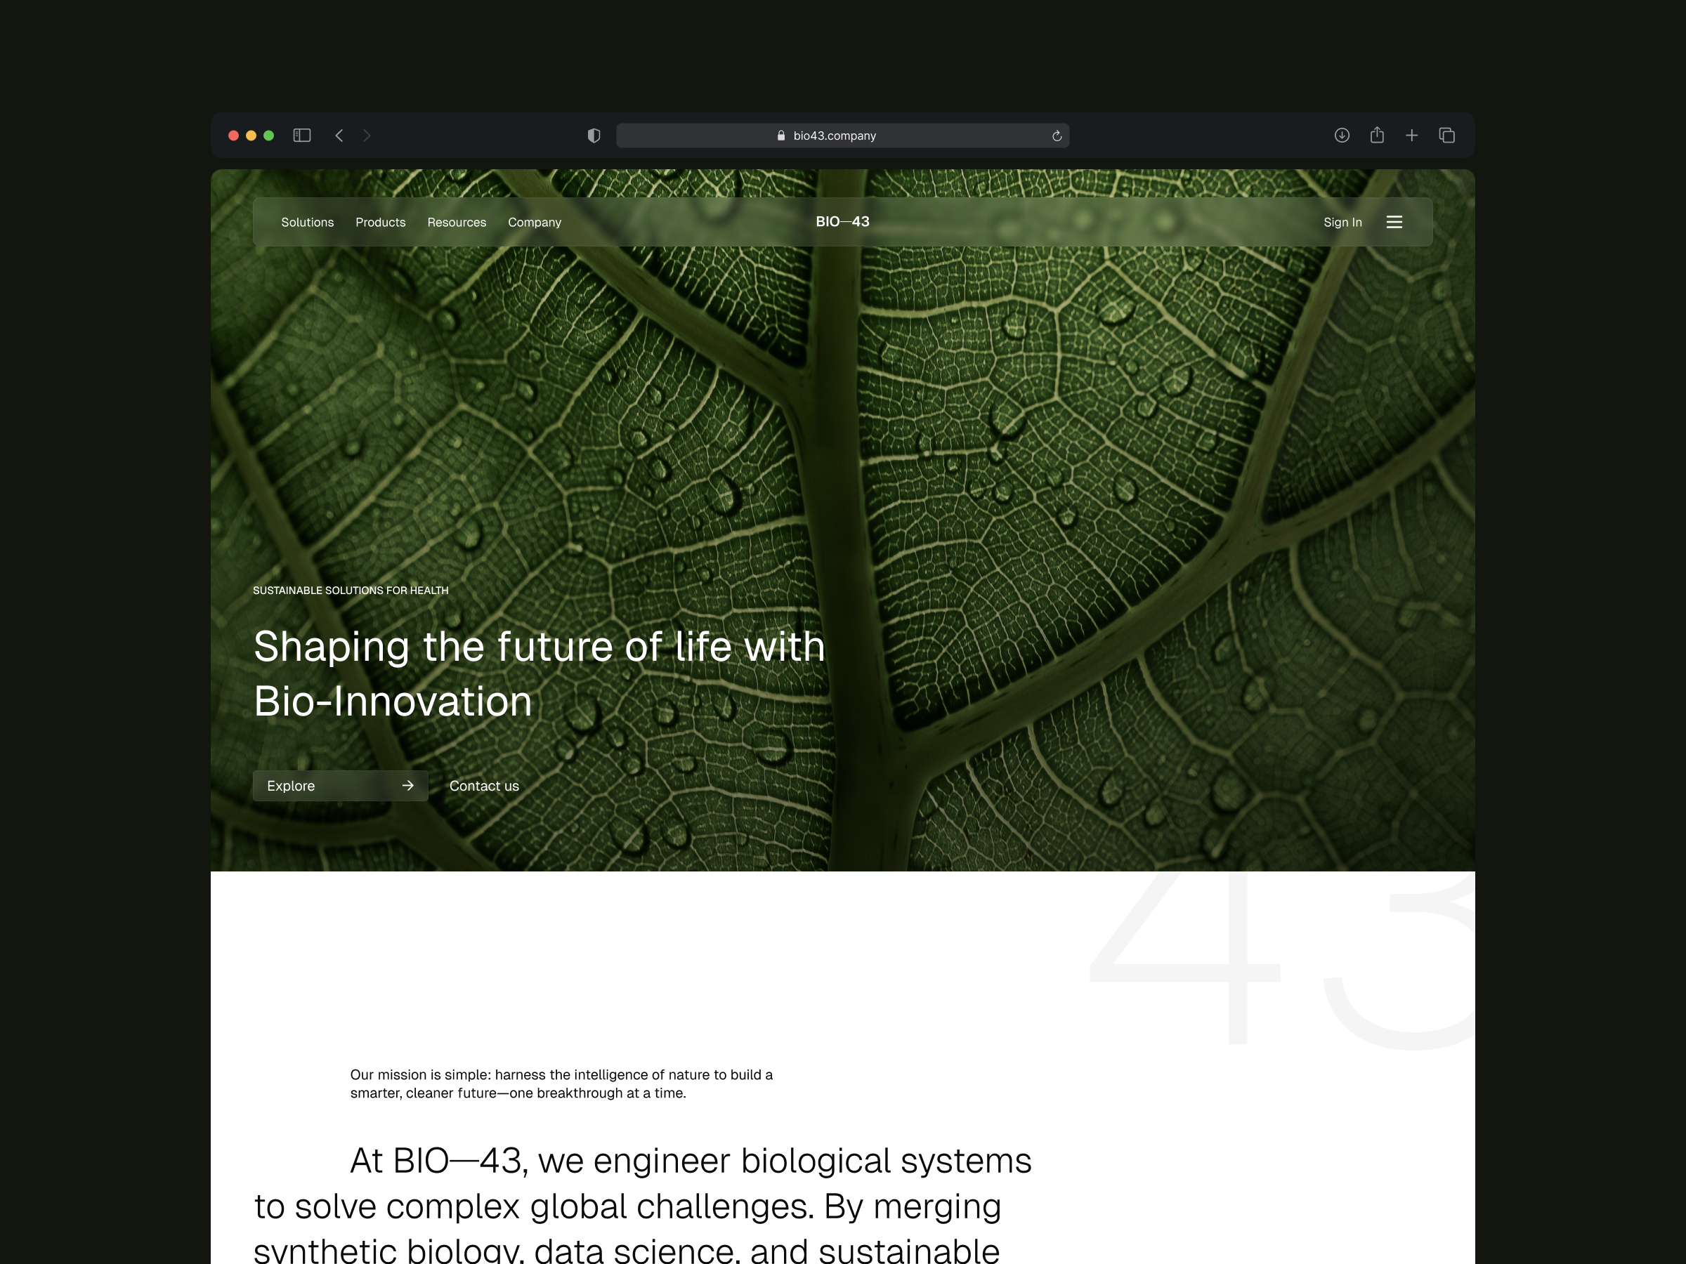
Task: Open the hamburger navigation menu
Action: [1394, 222]
